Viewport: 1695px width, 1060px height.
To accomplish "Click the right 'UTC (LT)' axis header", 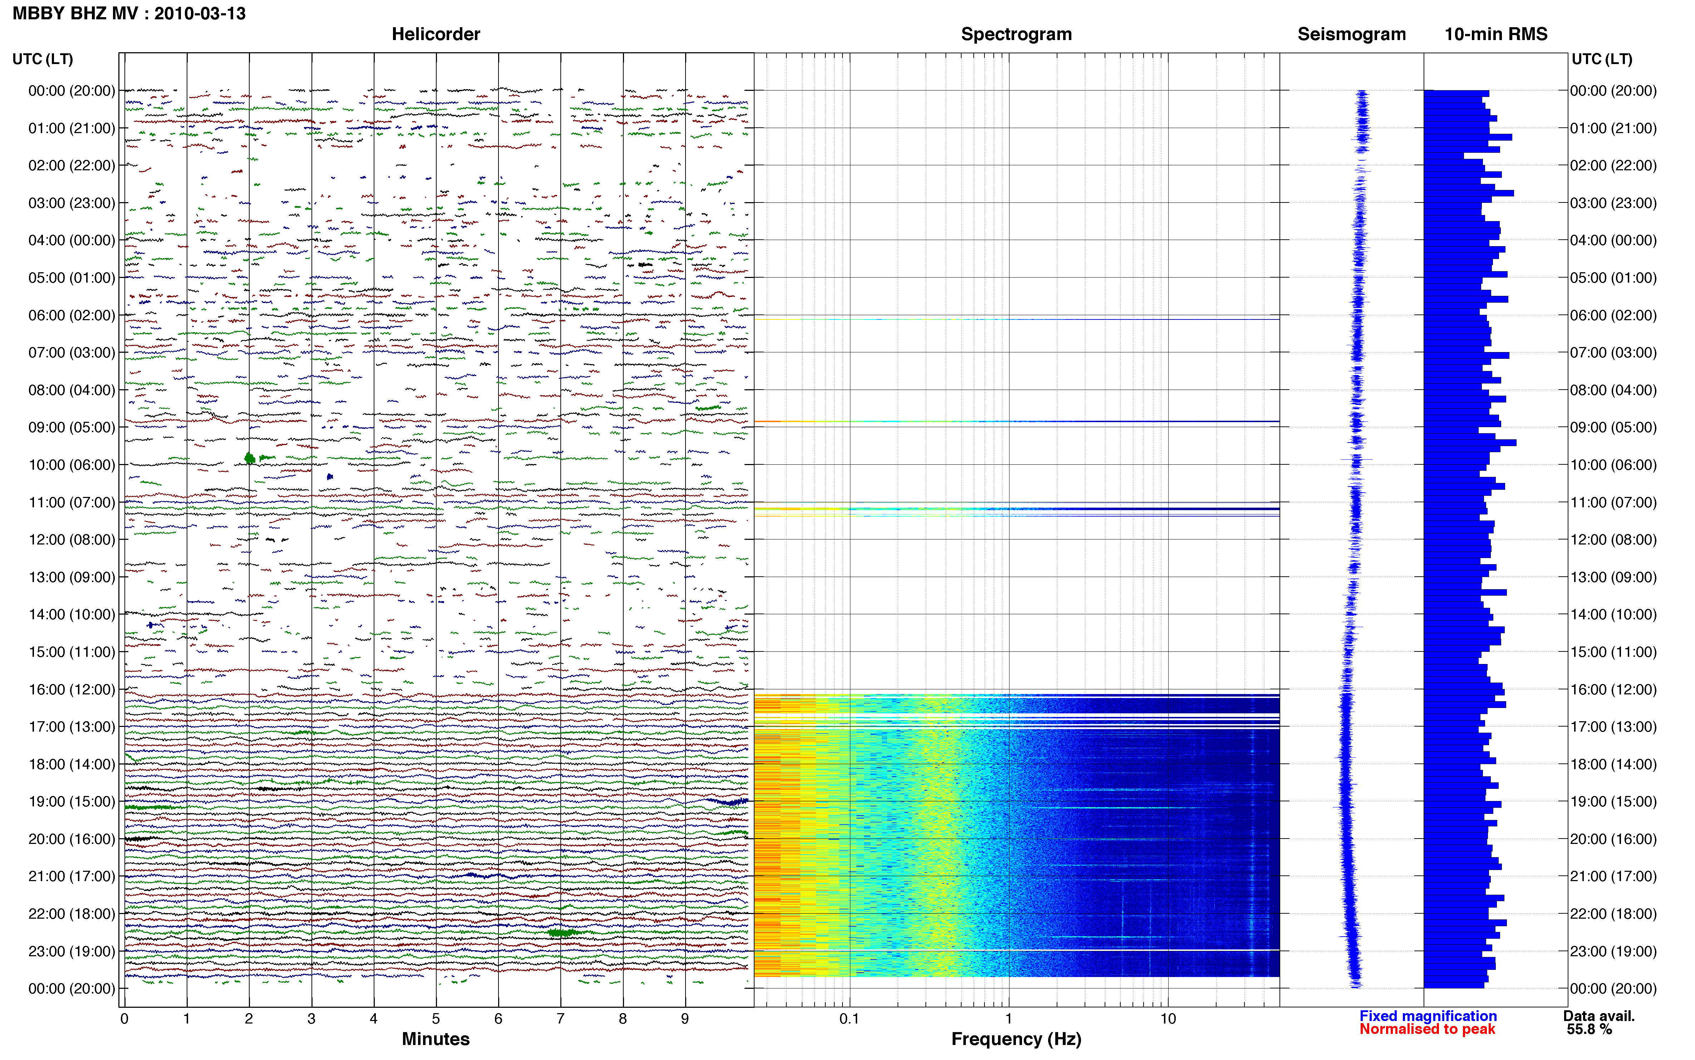I will click(x=1602, y=59).
